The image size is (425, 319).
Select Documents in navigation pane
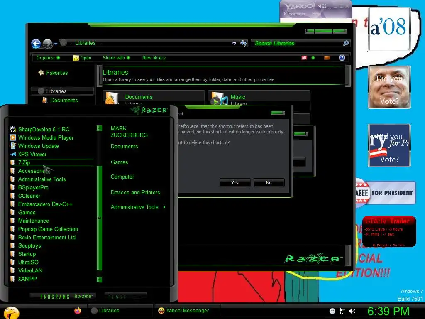[x=61, y=101]
